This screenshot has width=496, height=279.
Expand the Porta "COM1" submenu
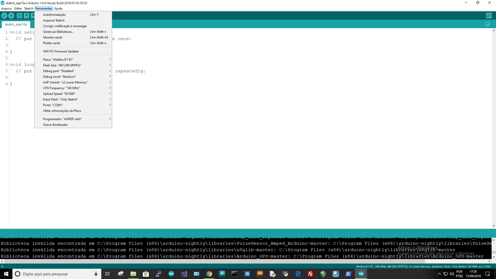(x=73, y=105)
